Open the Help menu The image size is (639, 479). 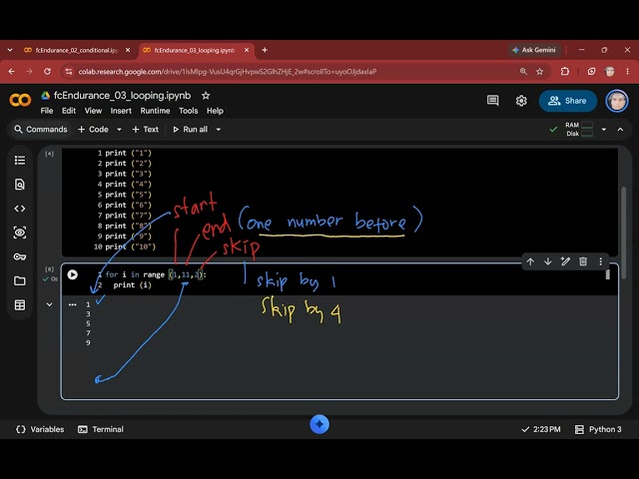(215, 111)
